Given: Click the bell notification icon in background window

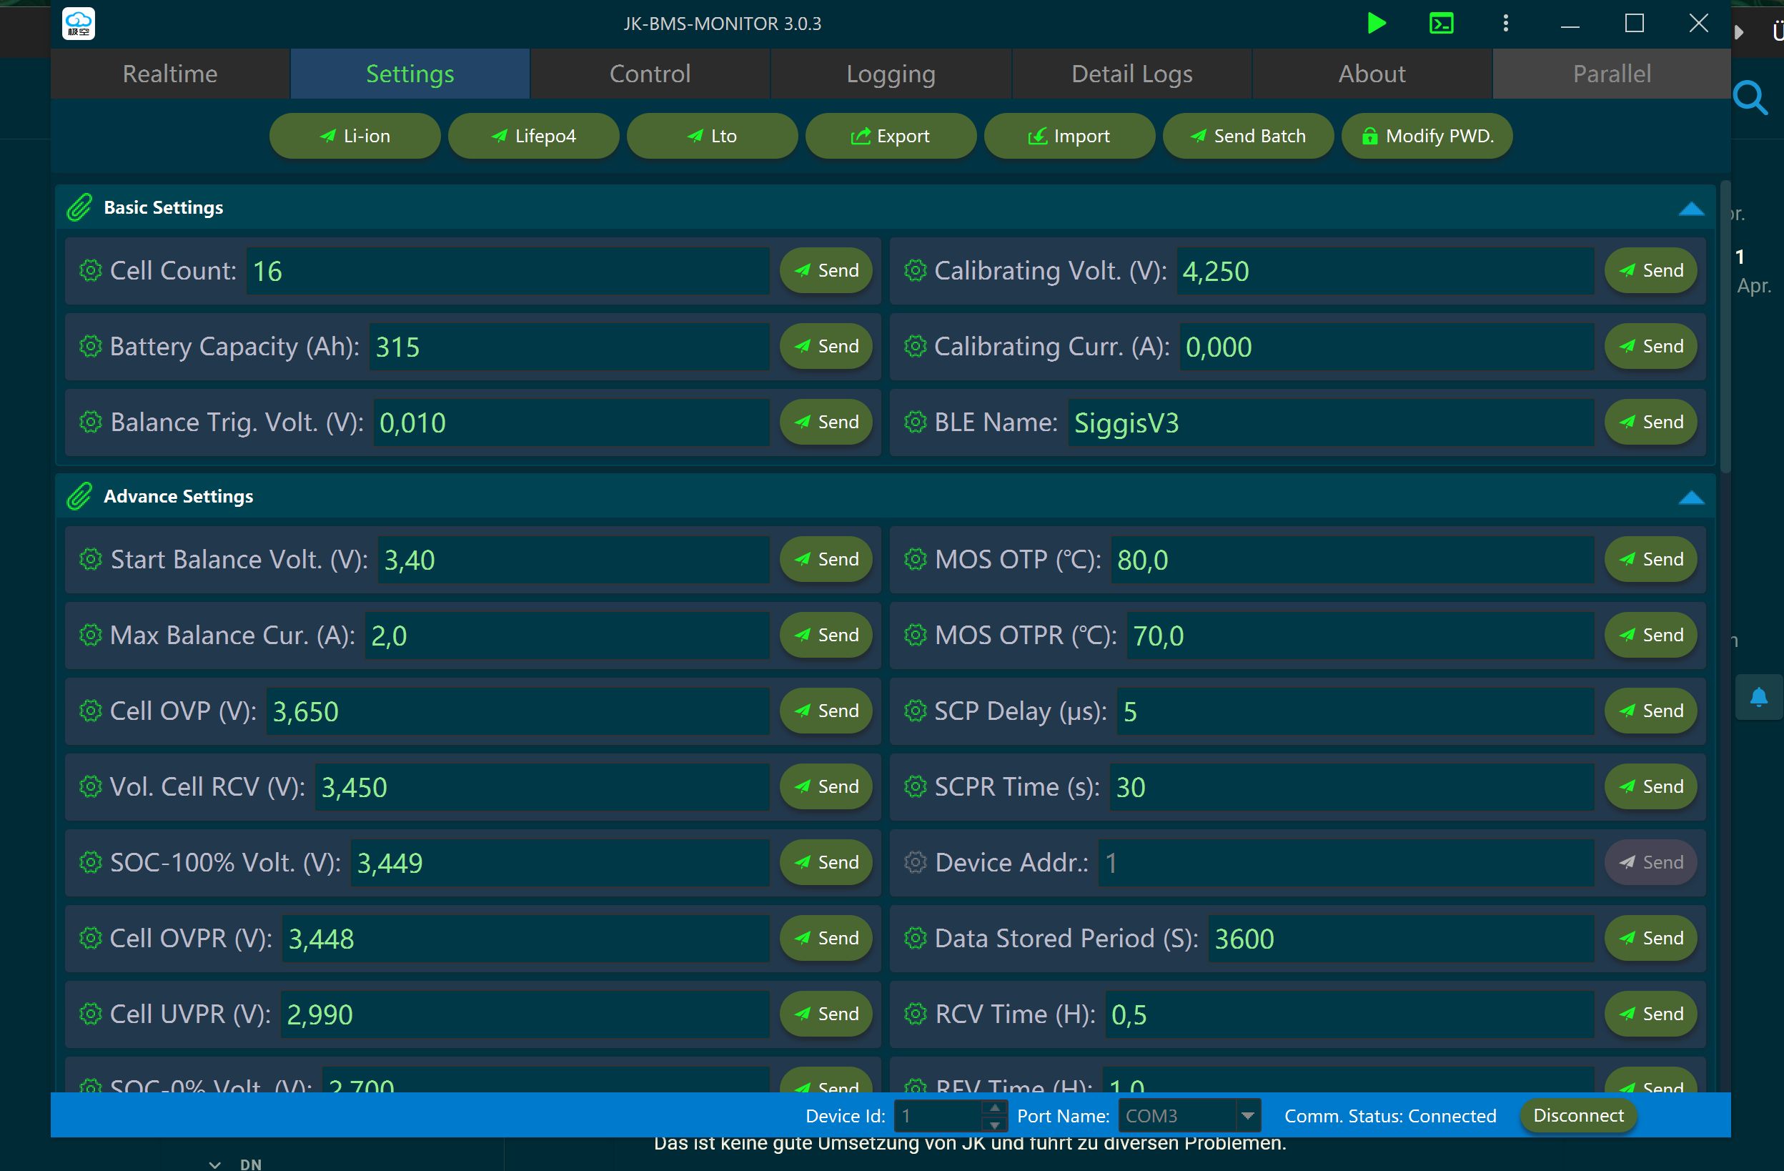Looking at the screenshot, I should click(x=1758, y=697).
